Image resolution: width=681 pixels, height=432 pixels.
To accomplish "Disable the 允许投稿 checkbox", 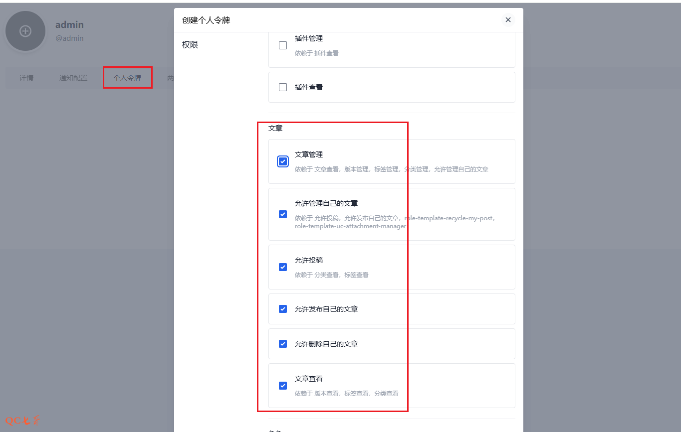I will (283, 267).
